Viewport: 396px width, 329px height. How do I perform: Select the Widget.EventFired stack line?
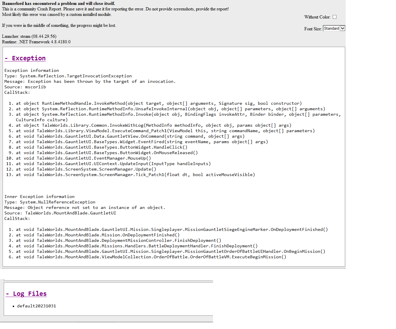(x=142, y=142)
